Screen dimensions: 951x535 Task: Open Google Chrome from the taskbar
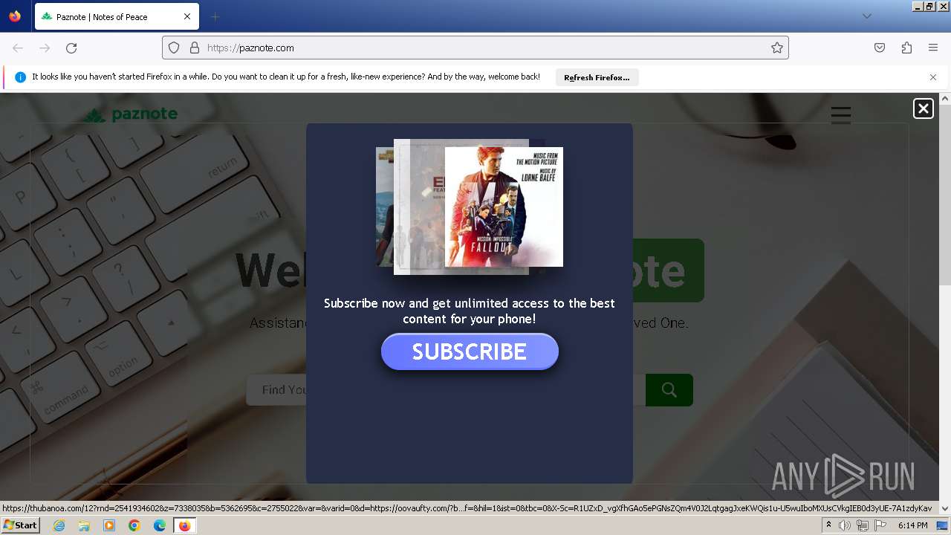pyautogui.click(x=134, y=525)
